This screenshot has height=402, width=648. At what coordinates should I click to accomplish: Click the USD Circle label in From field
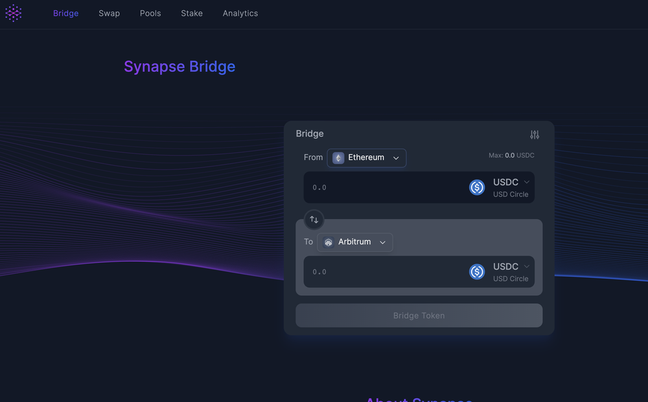point(511,194)
